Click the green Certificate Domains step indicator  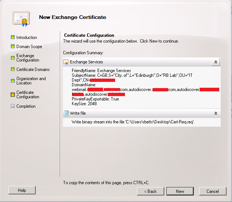13,69
